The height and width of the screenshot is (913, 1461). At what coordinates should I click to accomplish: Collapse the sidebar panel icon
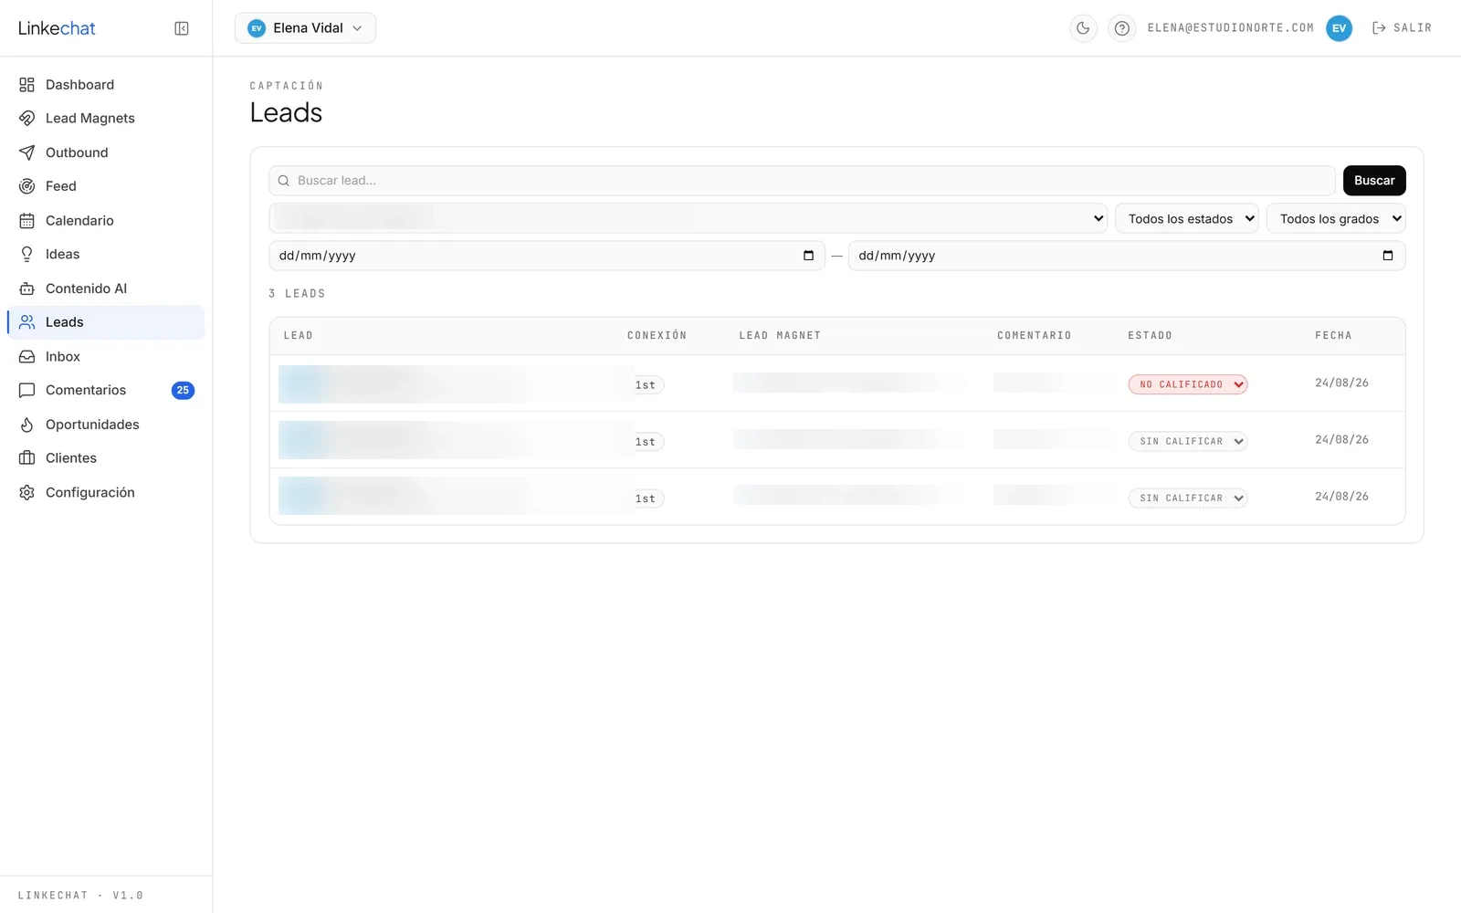pos(182,28)
